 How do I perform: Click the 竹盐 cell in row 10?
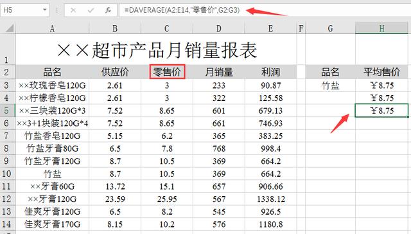coord(52,174)
